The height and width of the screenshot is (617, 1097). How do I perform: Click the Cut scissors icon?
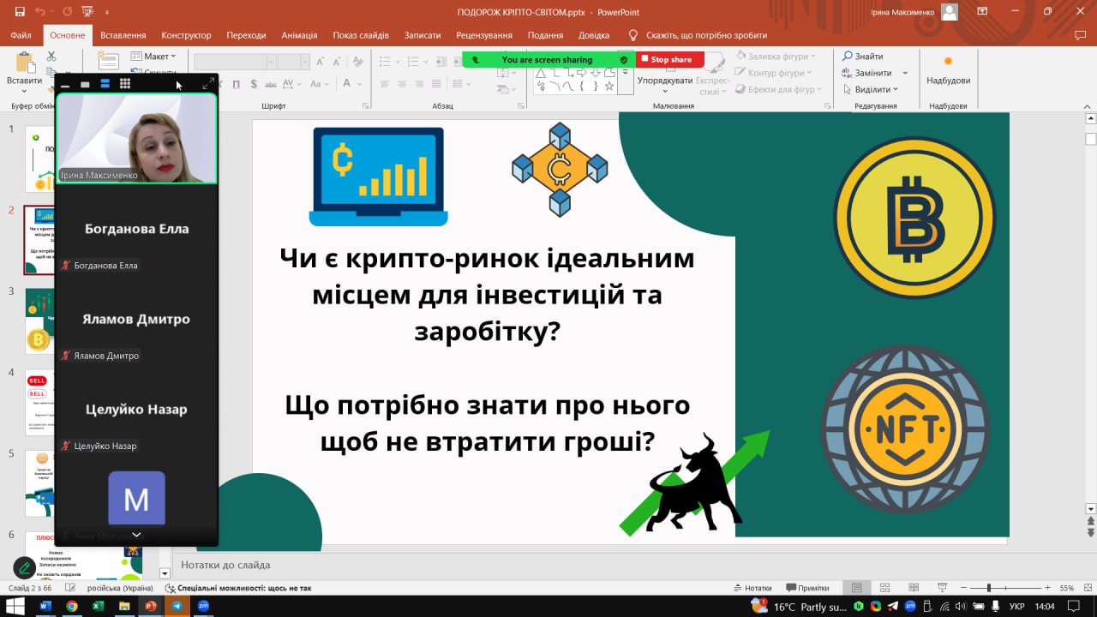51,57
